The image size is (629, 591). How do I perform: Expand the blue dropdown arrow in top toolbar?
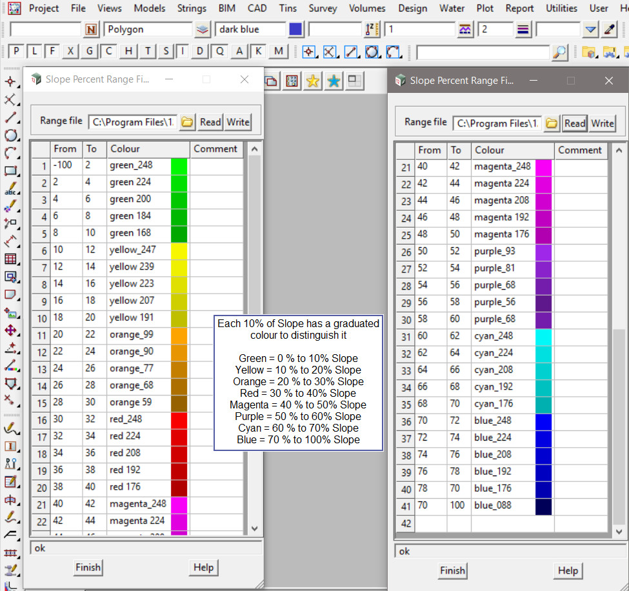[x=590, y=30]
